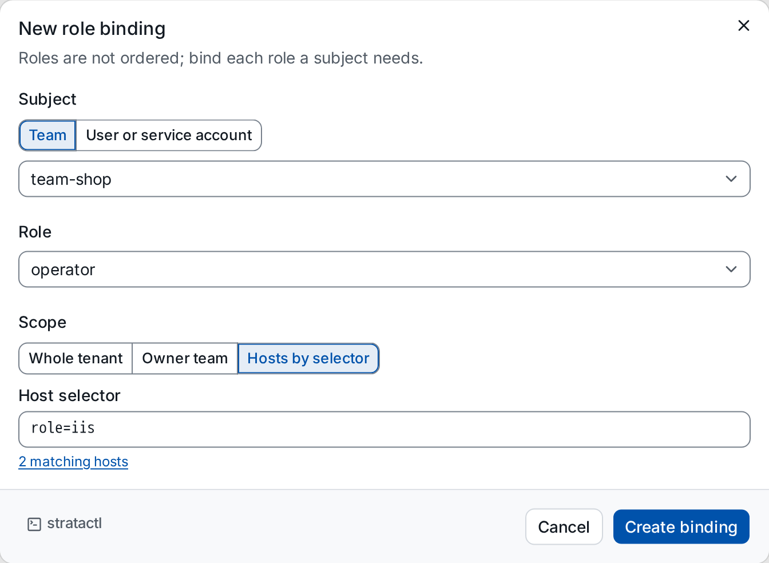Click the Host selector input field
This screenshot has width=769, height=563.
(x=384, y=429)
